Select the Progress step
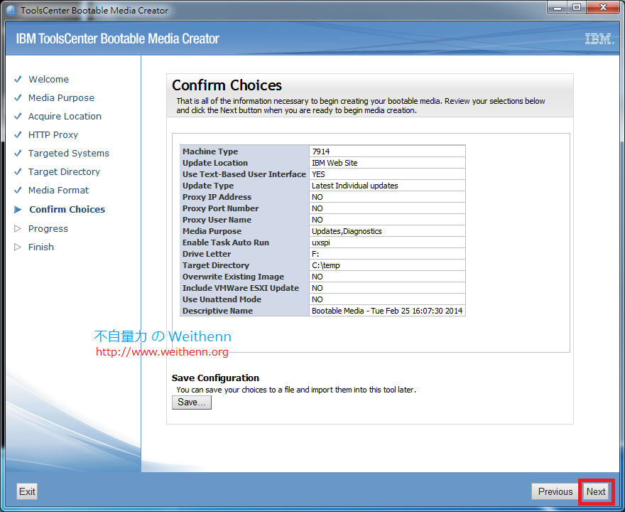Screen dimensions: 625x512 48,229
